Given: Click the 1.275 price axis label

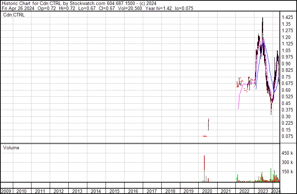Looking at the screenshot, I should 287,31.
